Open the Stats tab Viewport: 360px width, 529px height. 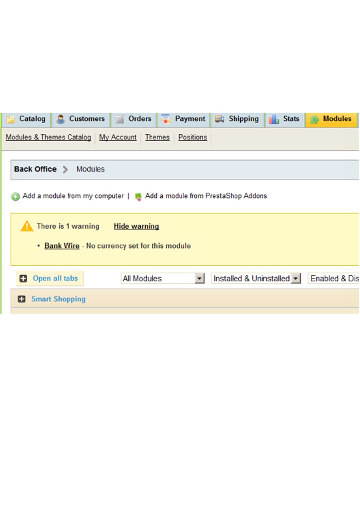click(x=285, y=119)
